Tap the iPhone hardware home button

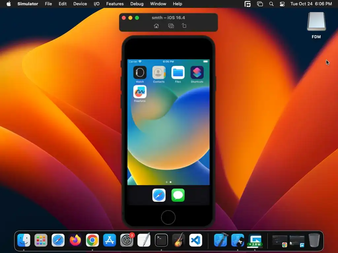pyautogui.click(x=168, y=217)
